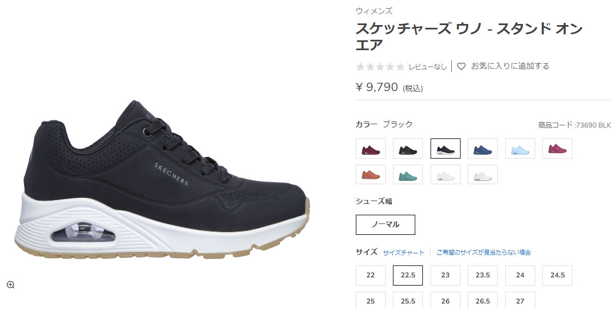This screenshot has width=615, height=309.
Task: Select the magenta pink shoe swatch
Action: 557,148
